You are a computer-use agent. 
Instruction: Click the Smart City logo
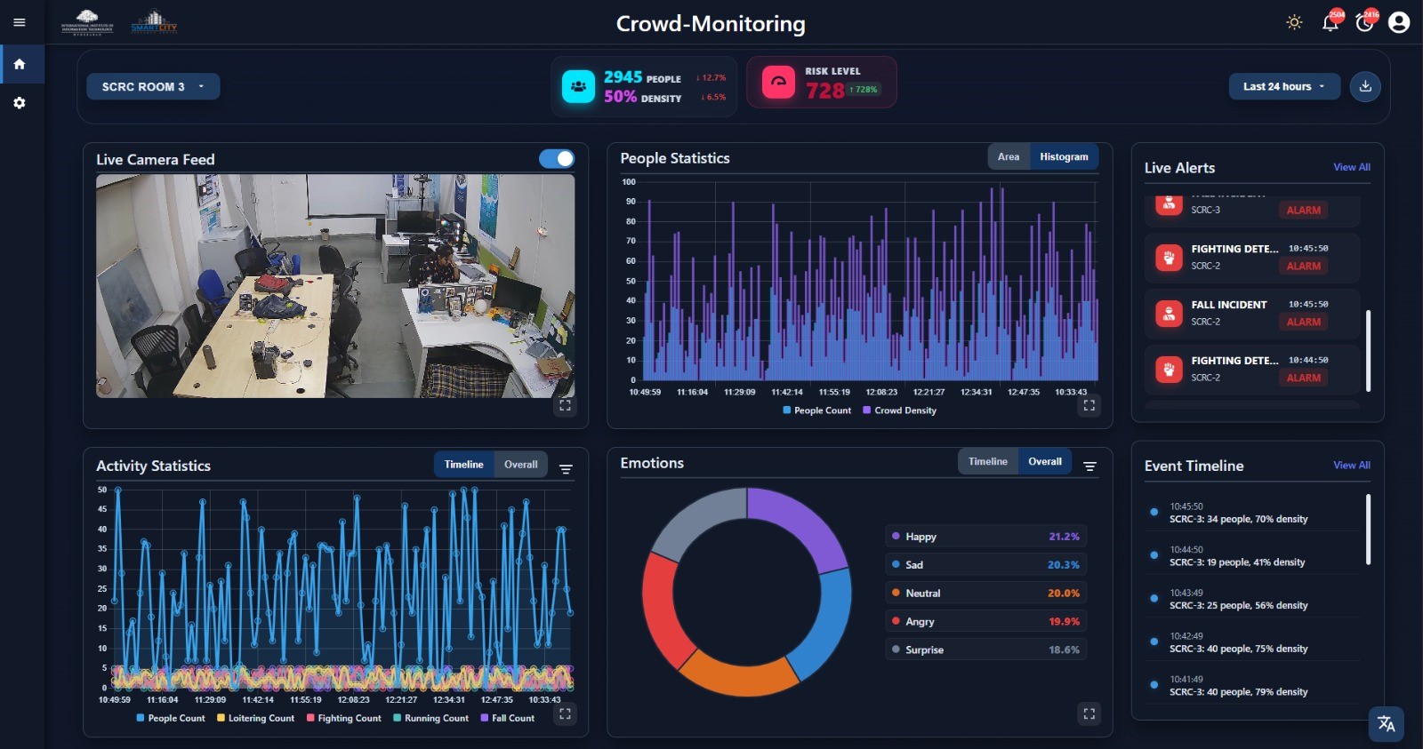(154, 22)
